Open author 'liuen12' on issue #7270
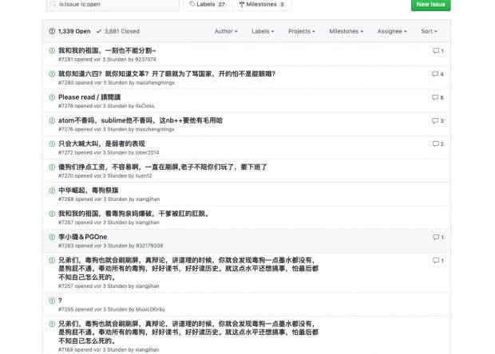Image resolution: width=495 pixels, height=354 pixels. (x=144, y=176)
